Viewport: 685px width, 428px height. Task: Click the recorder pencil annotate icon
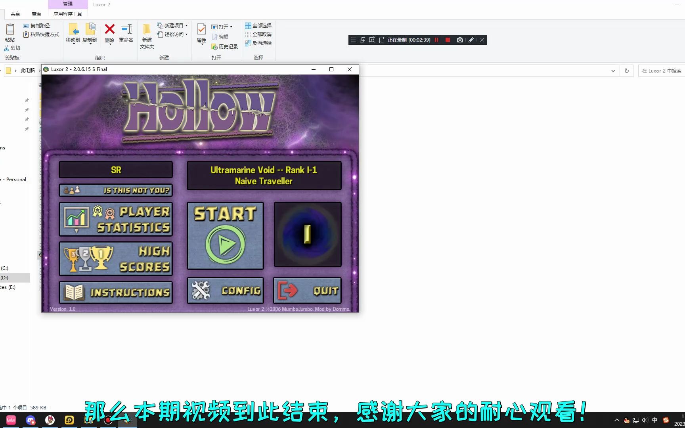click(x=471, y=40)
